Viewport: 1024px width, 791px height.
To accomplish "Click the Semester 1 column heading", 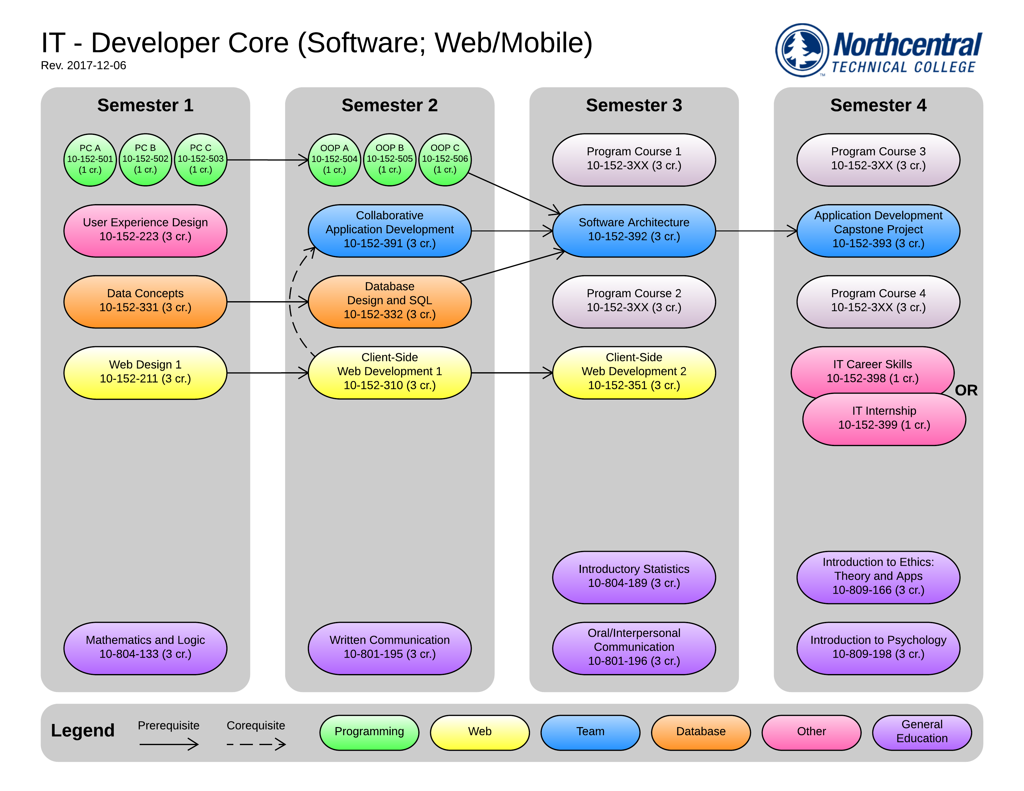I will [145, 105].
